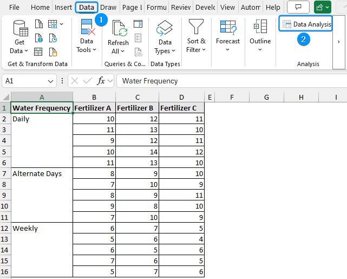Switch to the Insert tab

pos(63,8)
